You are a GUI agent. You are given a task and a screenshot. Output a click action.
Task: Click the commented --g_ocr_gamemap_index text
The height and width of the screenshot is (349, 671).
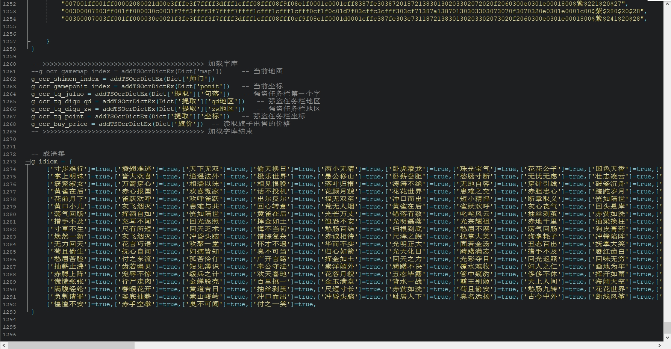click(x=71, y=71)
